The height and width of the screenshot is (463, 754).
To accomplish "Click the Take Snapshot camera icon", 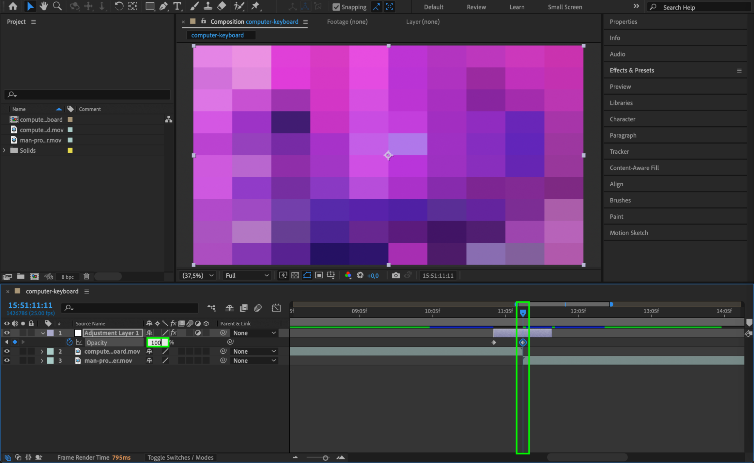I will click(395, 276).
